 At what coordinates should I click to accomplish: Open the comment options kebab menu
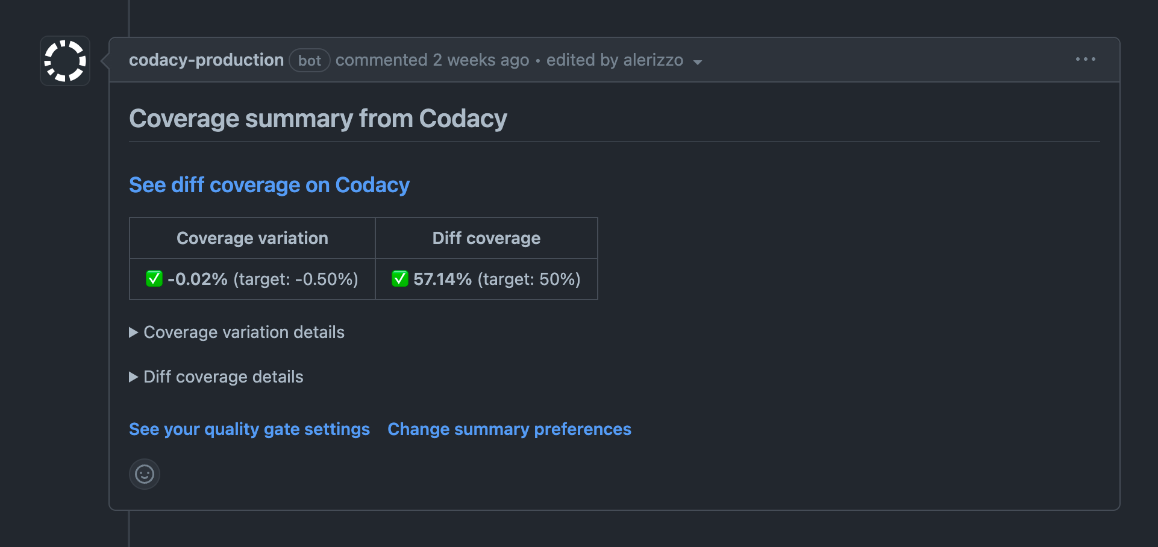[x=1085, y=59]
